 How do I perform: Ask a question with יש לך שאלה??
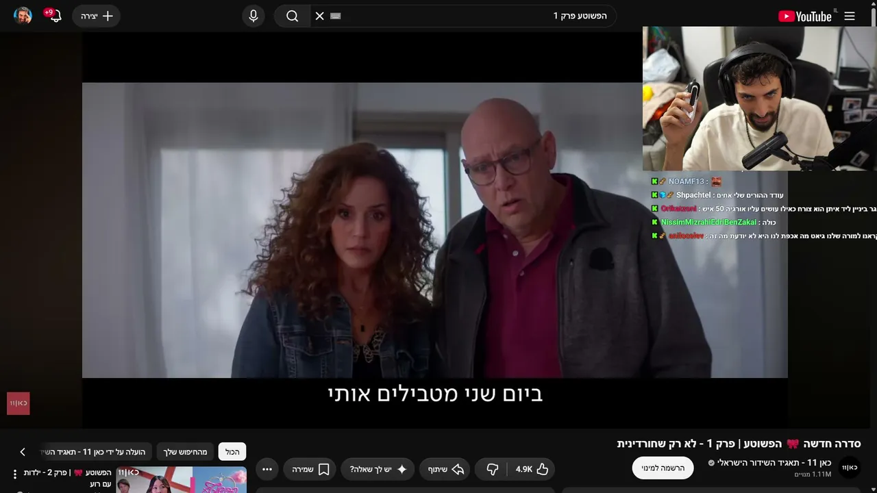[x=378, y=469]
